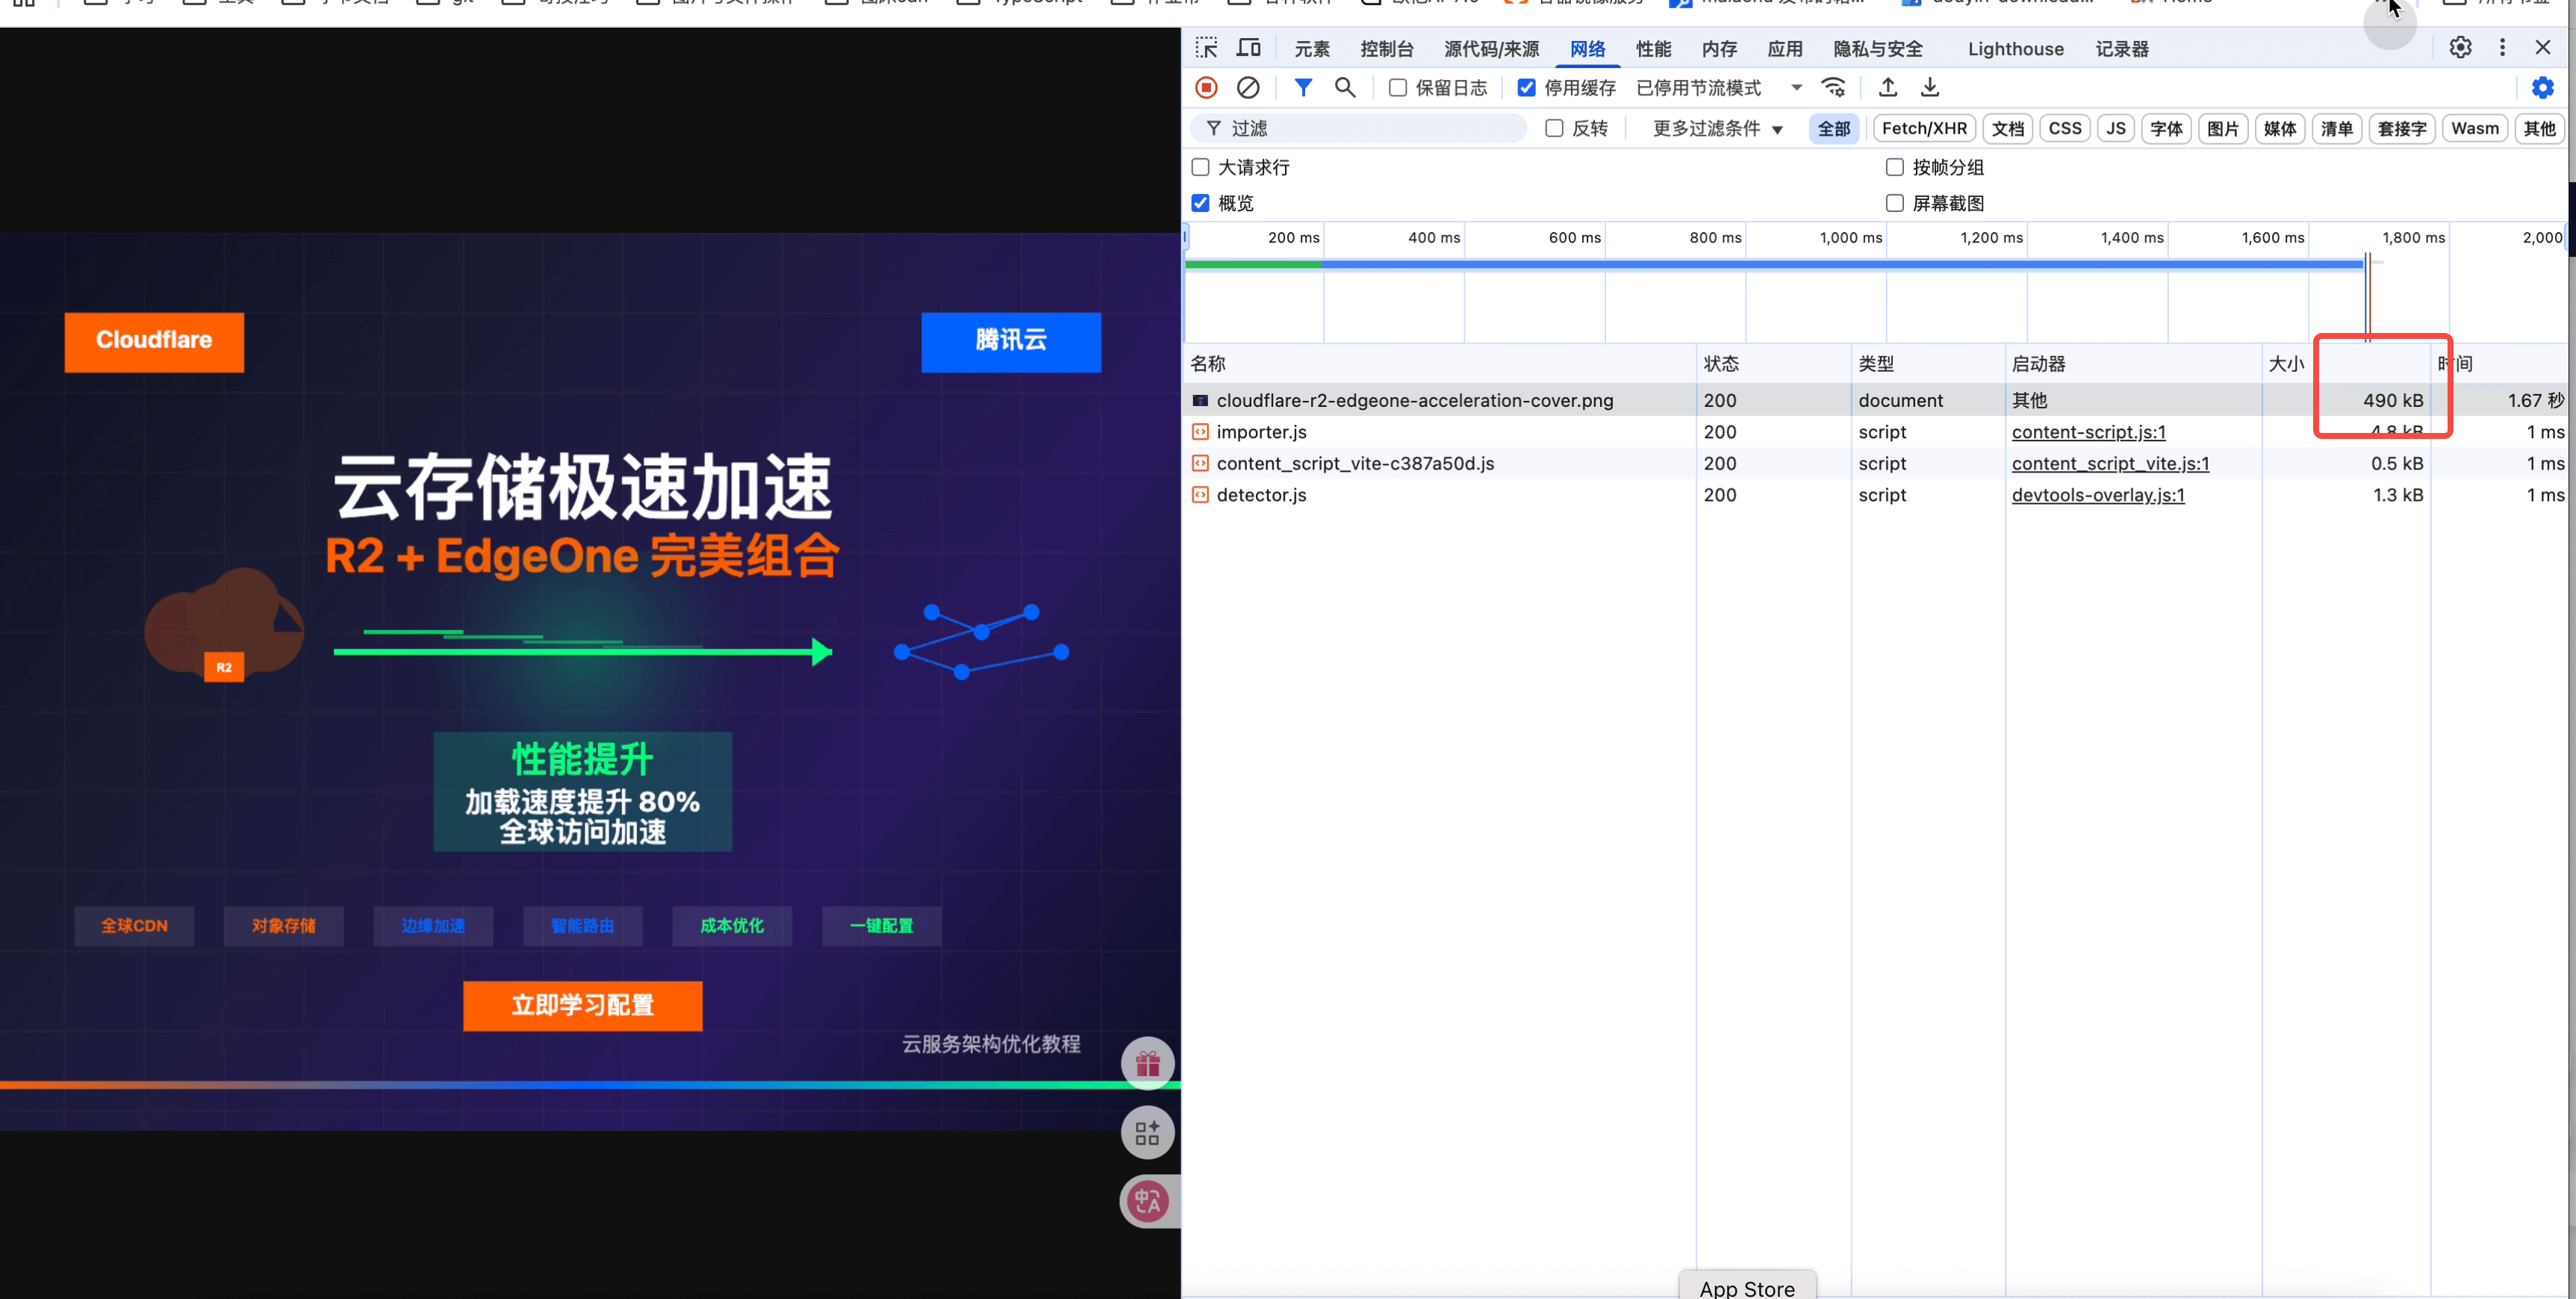Switch to Console tab
Viewport: 2576px width, 1299px height.
pyautogui.click(x=1386, y=49)
